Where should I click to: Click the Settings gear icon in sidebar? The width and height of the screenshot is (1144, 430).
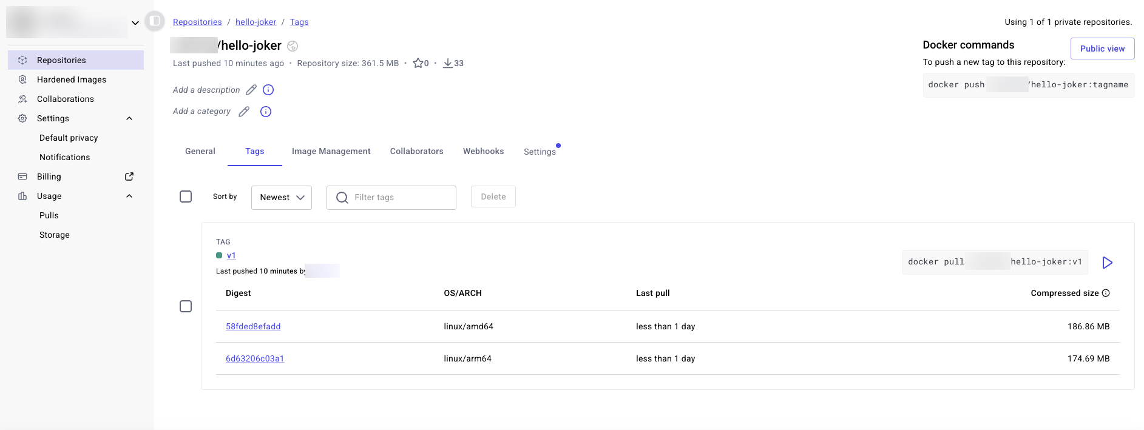point(22,118)
